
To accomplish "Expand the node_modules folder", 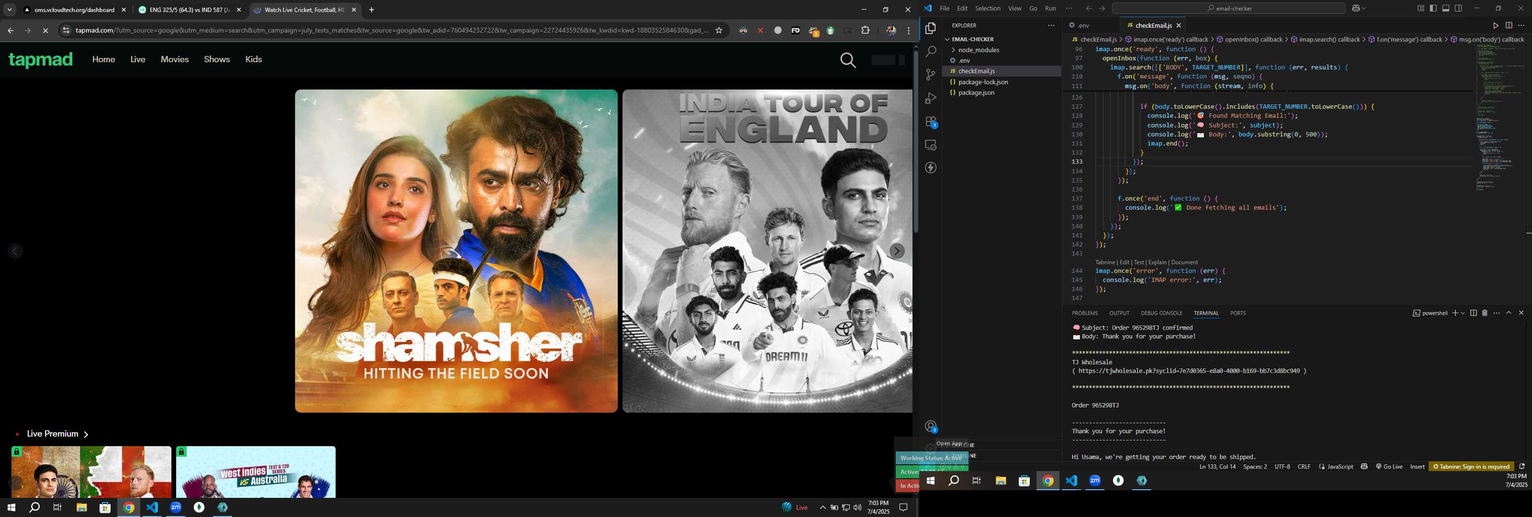I will pos(978,50).
